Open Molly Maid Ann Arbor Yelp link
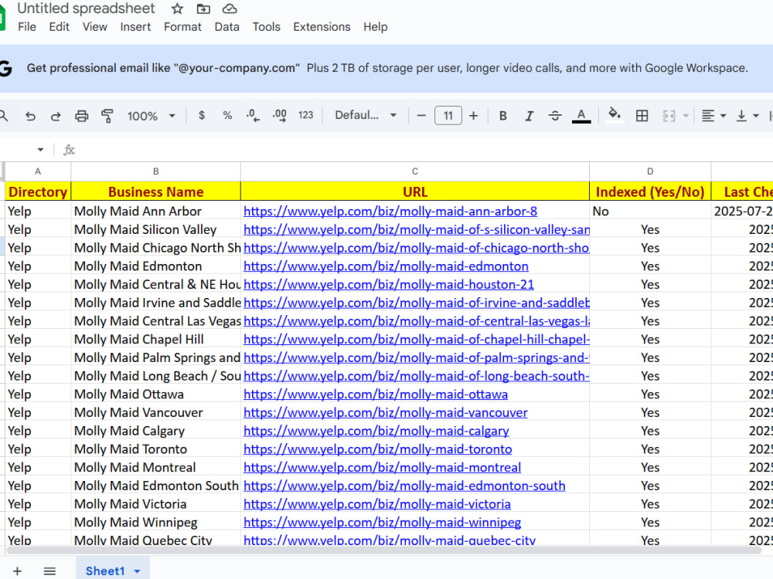The width and height of the screenshot is (773, 579). pyautogui.click(x=390, y=212)
